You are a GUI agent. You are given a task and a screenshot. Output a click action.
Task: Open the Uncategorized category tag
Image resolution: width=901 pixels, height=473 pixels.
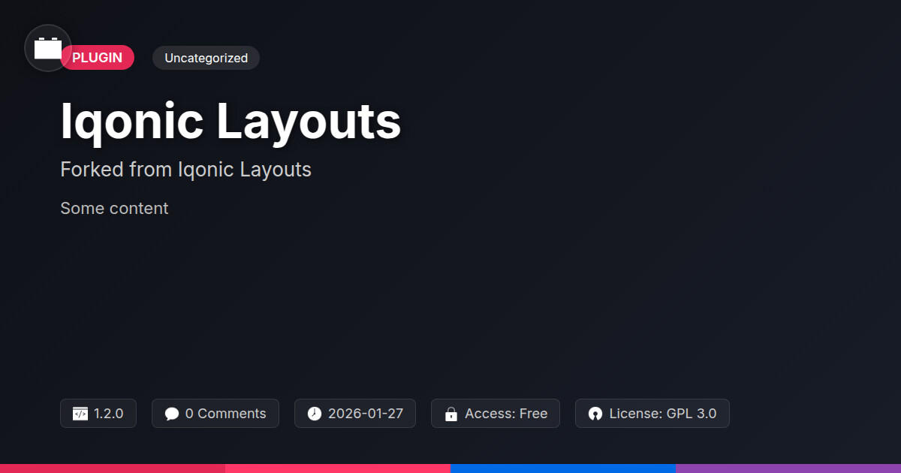point(206,58)
